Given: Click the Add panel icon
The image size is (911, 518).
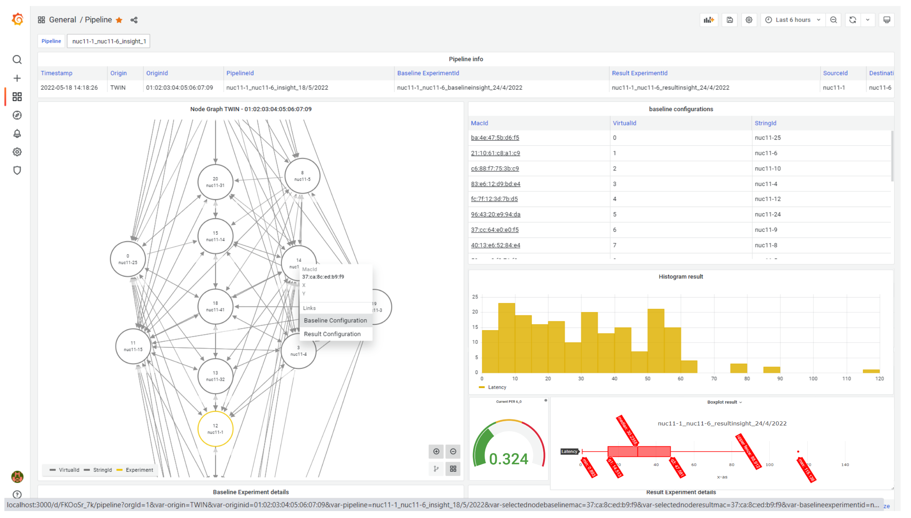Looking at the screenshot, I should (x=708, y=20).
